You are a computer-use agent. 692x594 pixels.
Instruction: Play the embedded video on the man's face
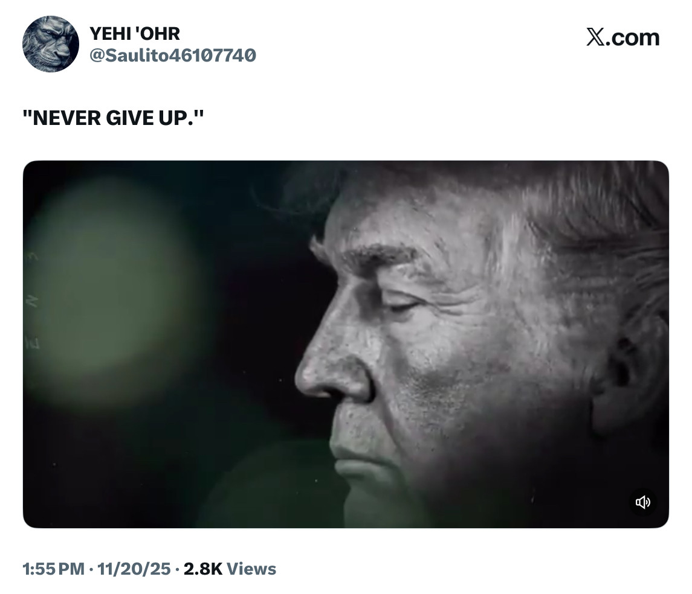coord(346,344)
